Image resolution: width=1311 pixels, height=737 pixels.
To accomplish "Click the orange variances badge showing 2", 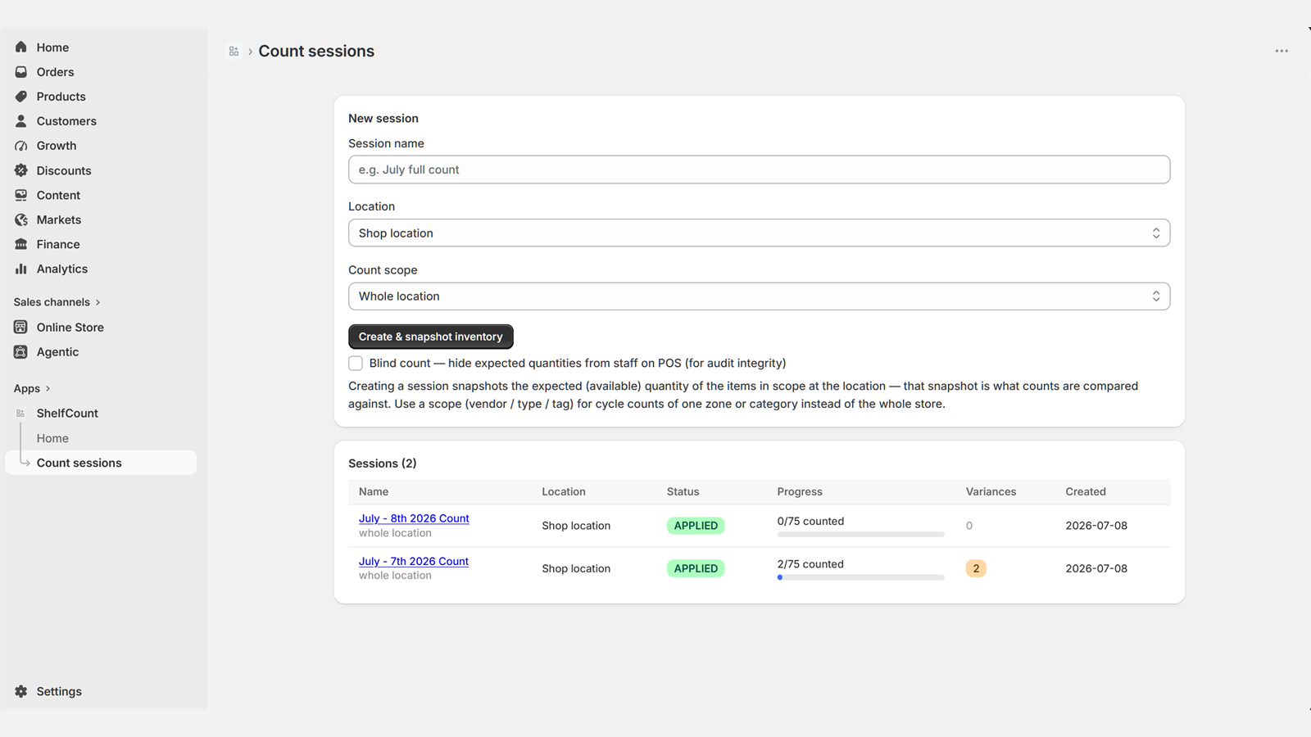I will click(x=976, y=568).
